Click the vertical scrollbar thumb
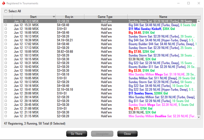Screen dimensions: 204x140 [x=199, y=91]
